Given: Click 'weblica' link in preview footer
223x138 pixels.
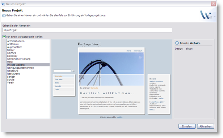Looking at the screenshot, I should (x=119, y=117).
